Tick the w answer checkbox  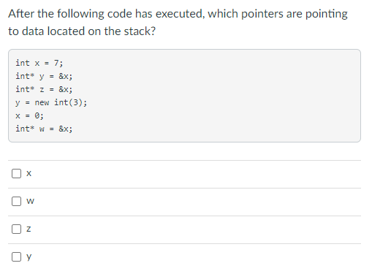[x=16, y=201]
